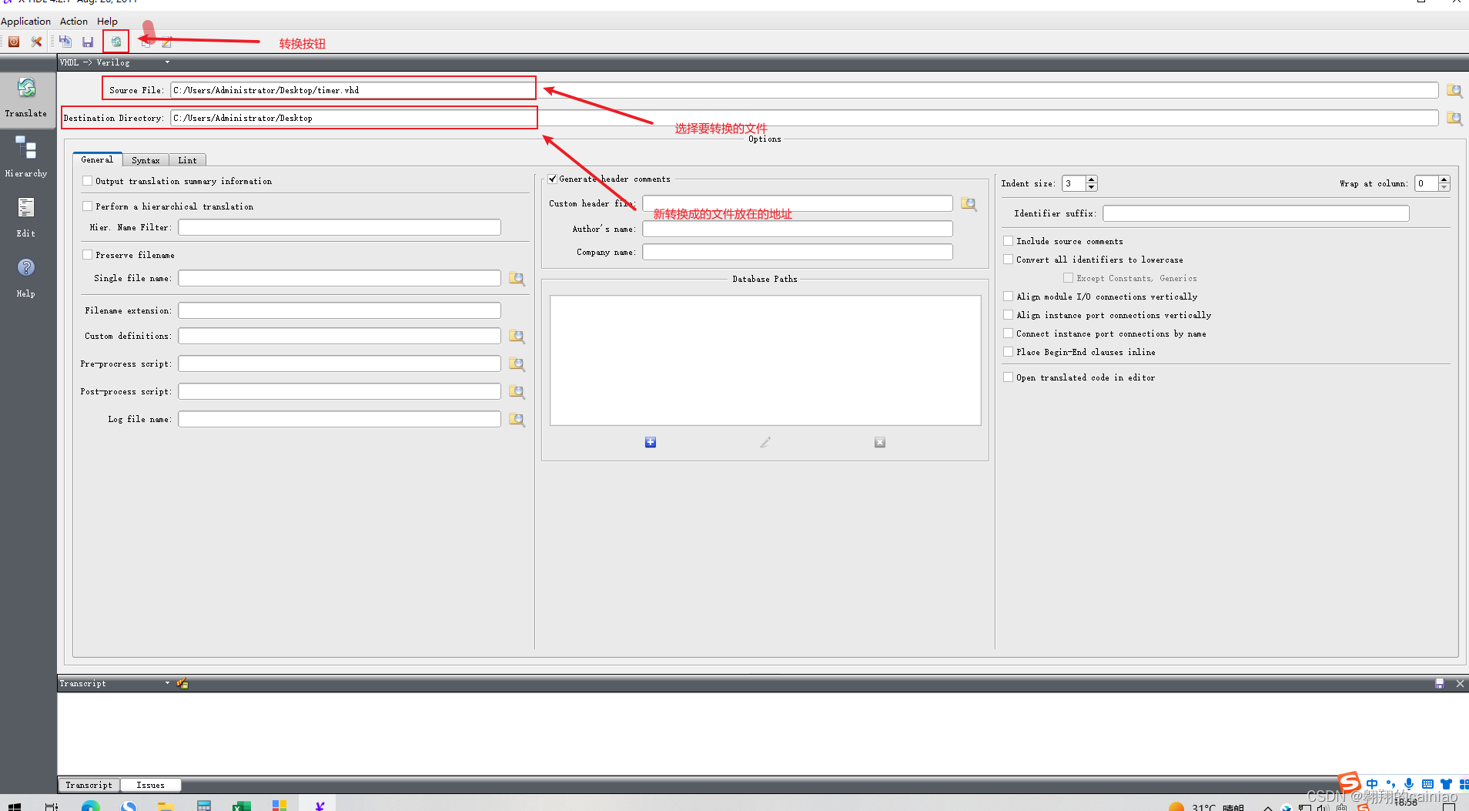Click the Hier. Name Filter field
Viewport: 1469px width, 811px height.
(x=340, y=227)
